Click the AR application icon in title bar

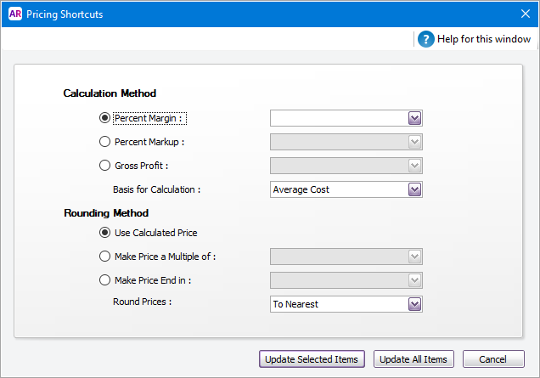point(14,14)
